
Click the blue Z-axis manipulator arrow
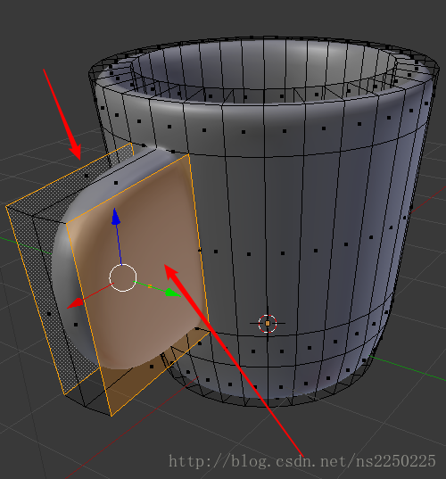point(115,217)
